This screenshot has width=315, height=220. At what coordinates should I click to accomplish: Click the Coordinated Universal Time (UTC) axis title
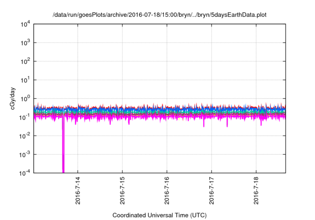click(159, 216)
